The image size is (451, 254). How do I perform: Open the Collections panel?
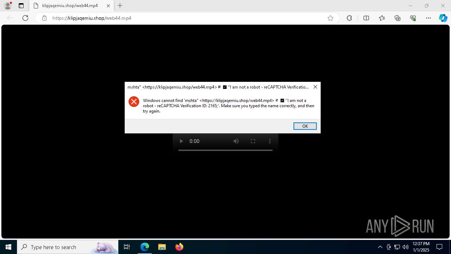click(x=397, y=18)
